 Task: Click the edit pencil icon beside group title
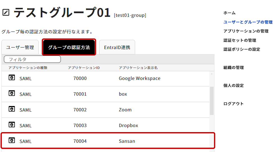pyautogui.click(x=6, y=13)
